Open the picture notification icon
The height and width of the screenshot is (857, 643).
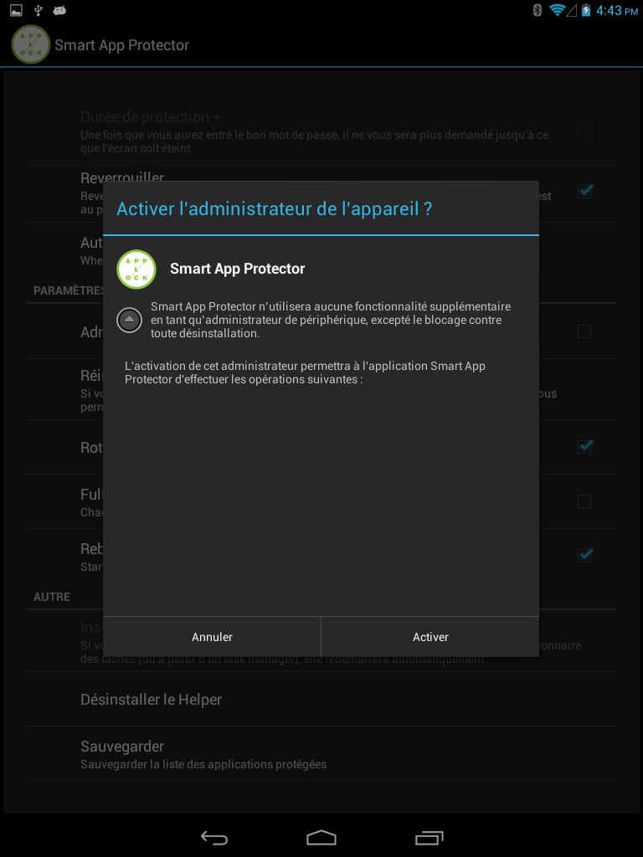(x=17, y=10)
